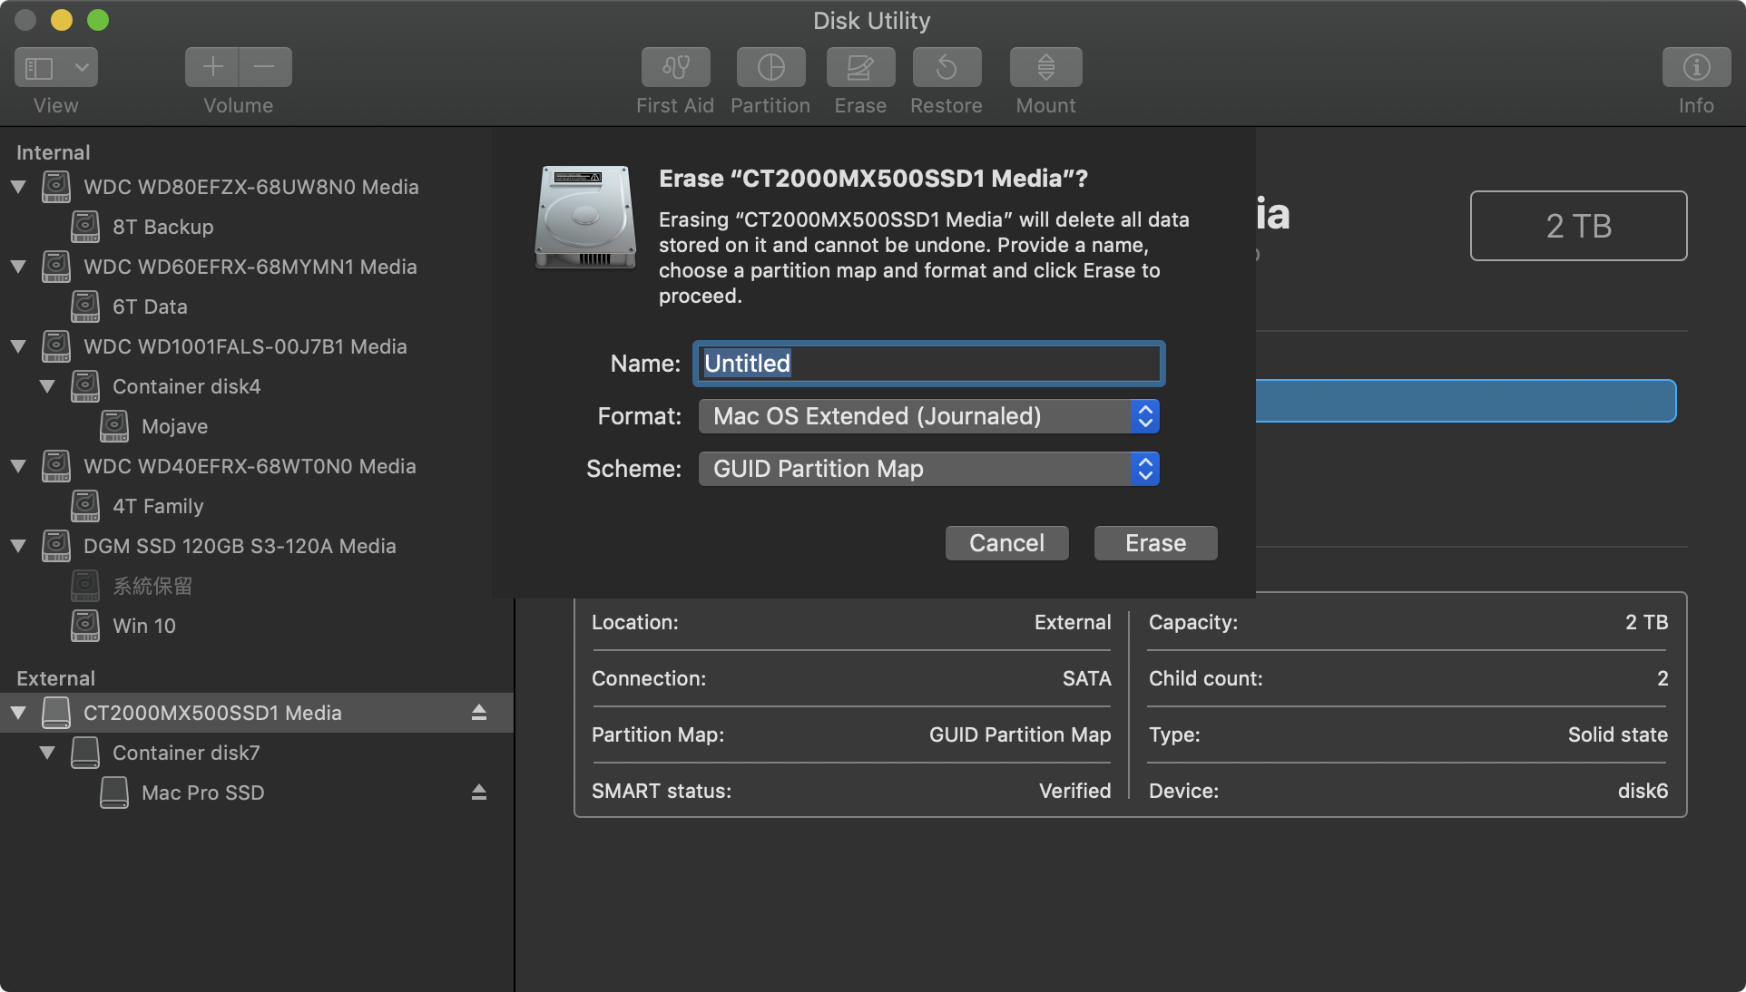Click the add volume plus button
Viewport: 1746px width, 992px height.
[x=212, y=67]
